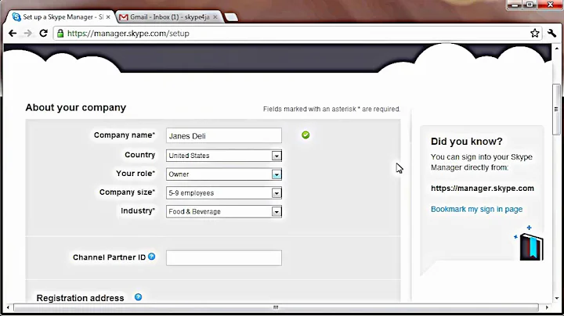Click the Company size label
The height and width of the screenshot is (316, 564).
(x=128, y=192)
